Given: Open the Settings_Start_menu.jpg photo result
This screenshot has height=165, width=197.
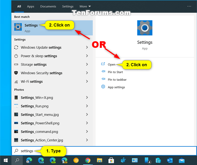Looking at the screenshot, I should coord(52,115).
